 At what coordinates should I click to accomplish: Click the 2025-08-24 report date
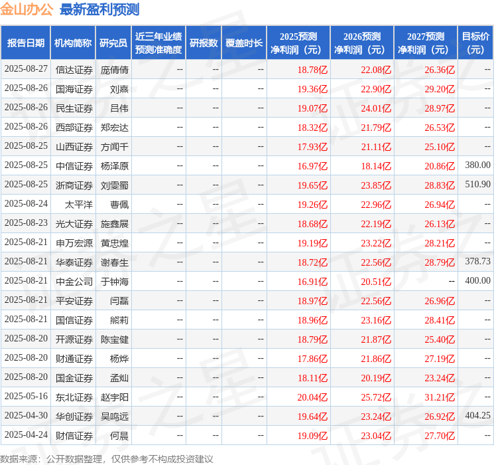pos(26,204)
